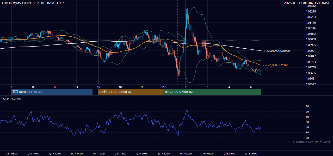Click RSI scale level 40

[307, 127]
